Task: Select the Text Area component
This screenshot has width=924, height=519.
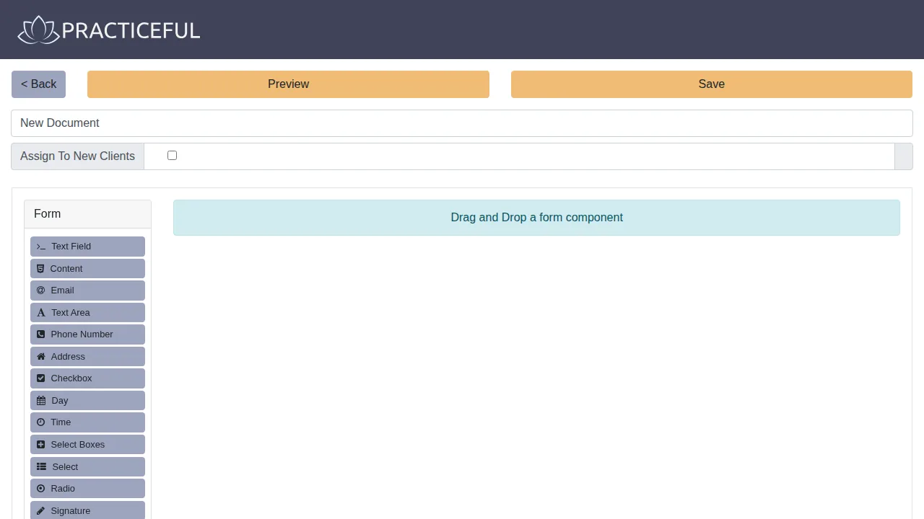Action: pyautogui.click(x=87, y=312)
